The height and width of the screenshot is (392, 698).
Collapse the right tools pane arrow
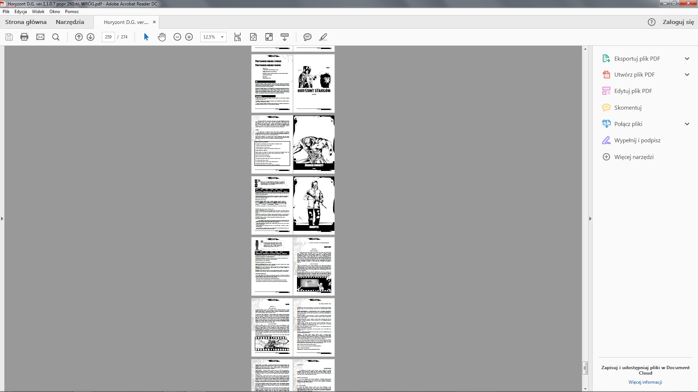[x=590, y=219]
